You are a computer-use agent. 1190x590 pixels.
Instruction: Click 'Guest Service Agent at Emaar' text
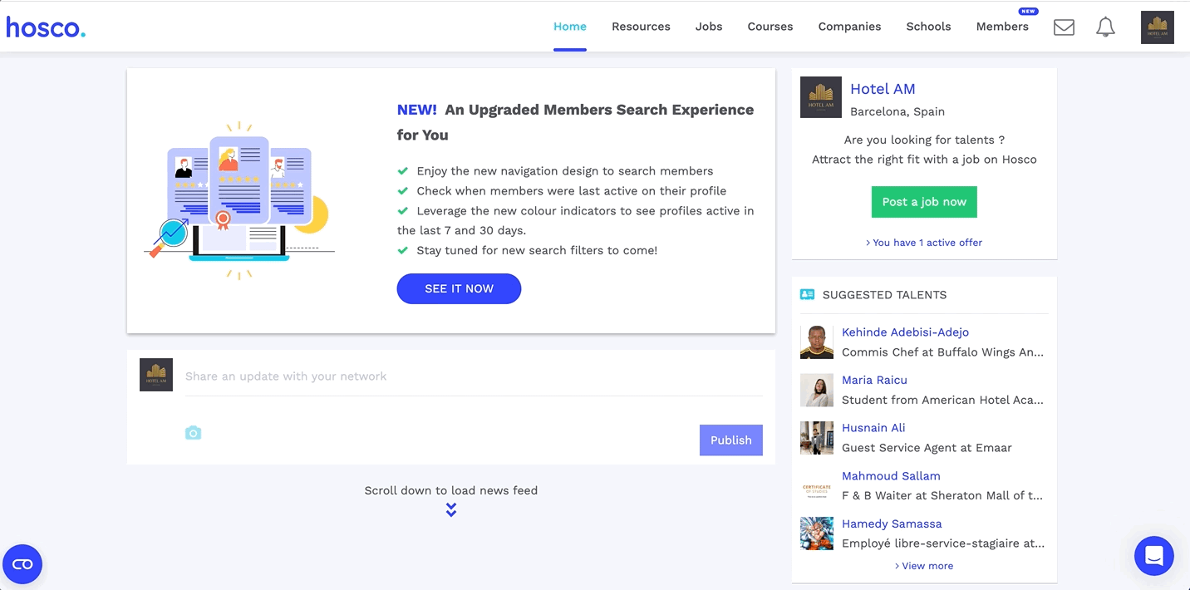coord(927,448)
